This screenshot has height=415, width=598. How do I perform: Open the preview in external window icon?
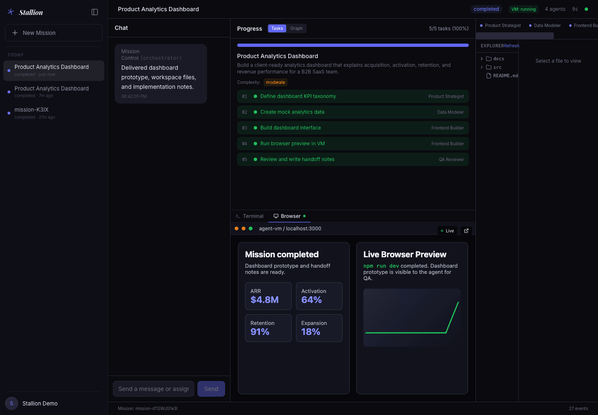click(466, 231)
